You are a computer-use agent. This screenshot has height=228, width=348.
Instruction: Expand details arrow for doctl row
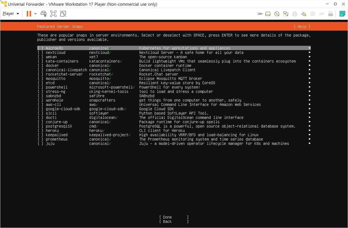(310, 118)
